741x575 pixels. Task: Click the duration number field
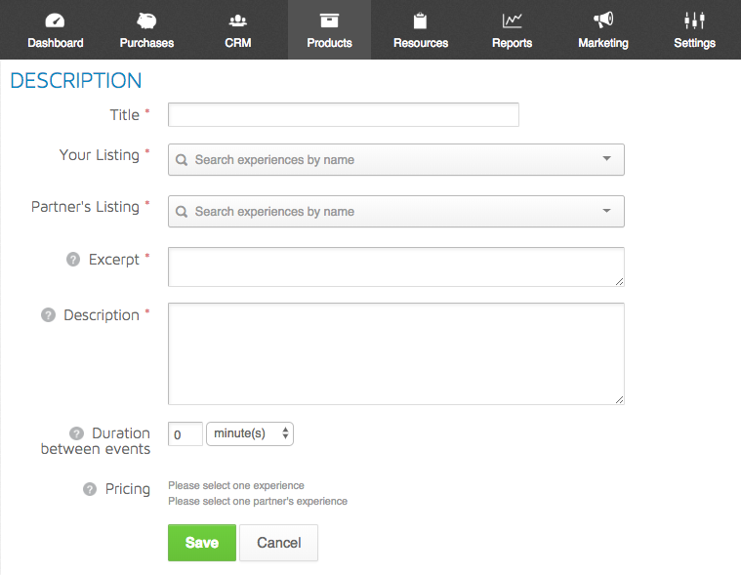185,433
